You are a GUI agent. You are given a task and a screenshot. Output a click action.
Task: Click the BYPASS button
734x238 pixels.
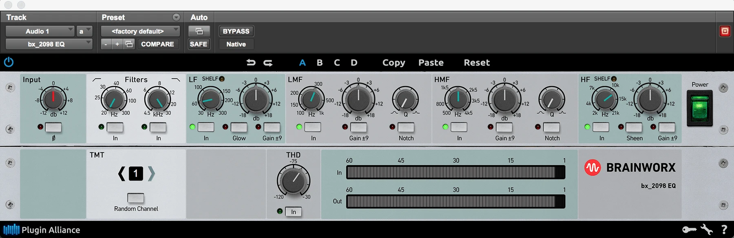(x=236, y=31)
